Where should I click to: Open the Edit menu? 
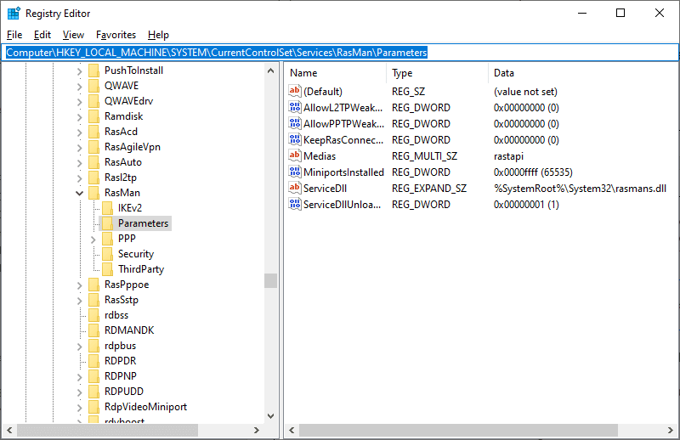[42, 35]
